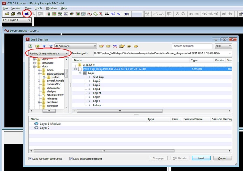The height and width of the screenshot is (171, 243).
Task: Click the Layer 1 (Active) layer icon
Action: tap(36, 124)
